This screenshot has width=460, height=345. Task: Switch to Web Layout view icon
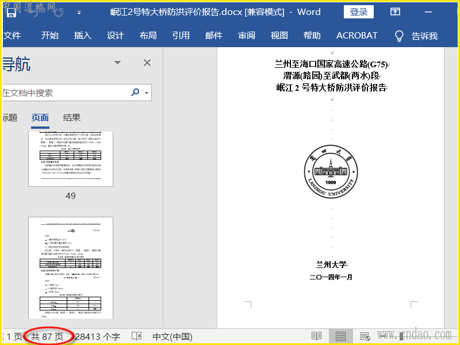point(365,336)
